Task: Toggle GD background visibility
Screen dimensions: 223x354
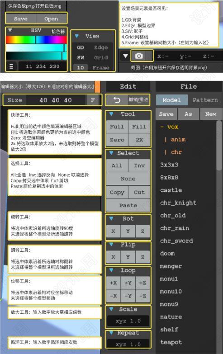Action: tap(81, 47)
